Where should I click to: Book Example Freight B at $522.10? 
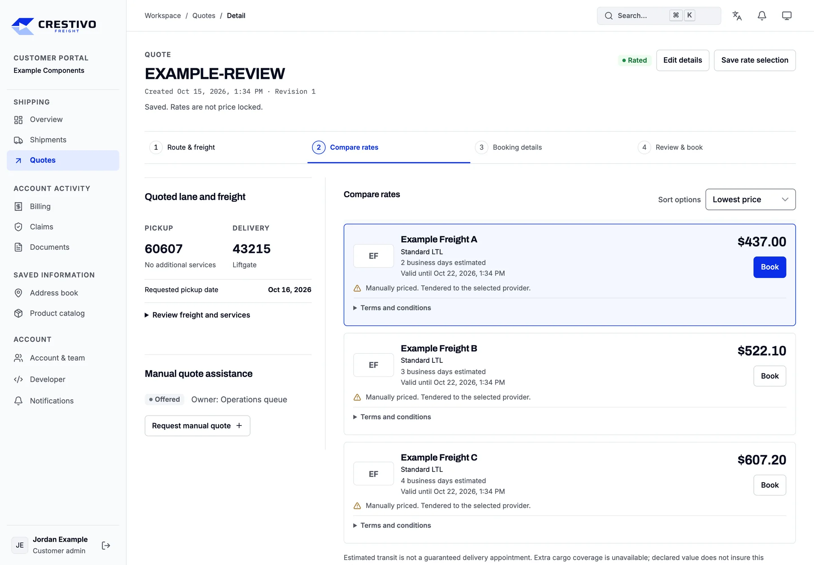pyautogui.click(x=769, y=376)
